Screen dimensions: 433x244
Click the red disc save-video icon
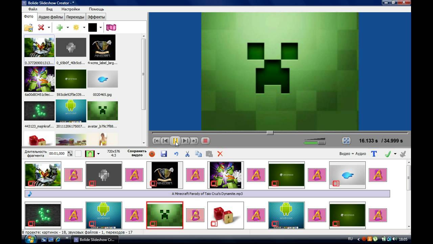(x=152, y=154)
